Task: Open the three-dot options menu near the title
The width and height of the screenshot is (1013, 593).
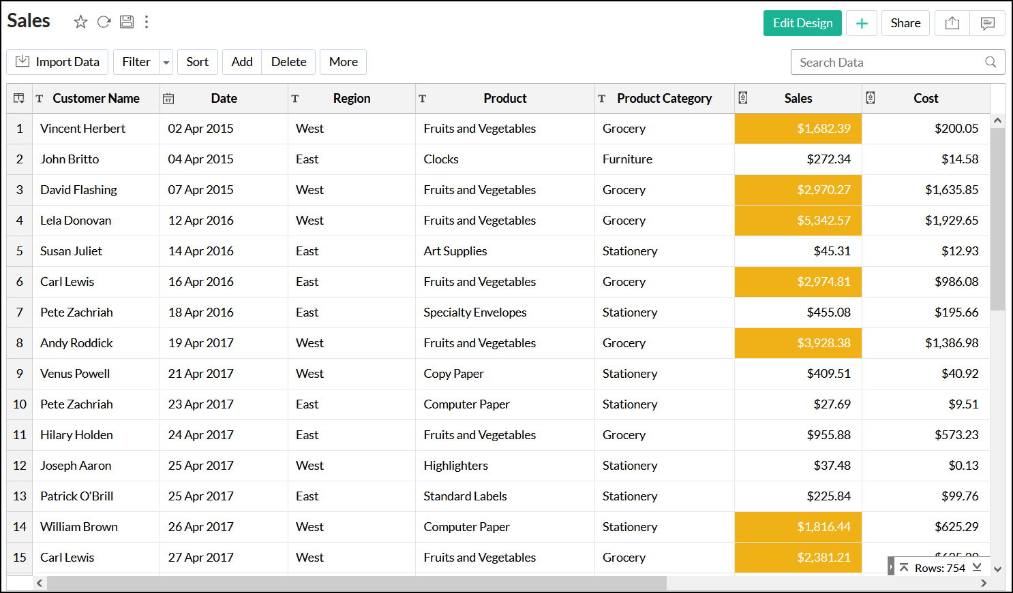Action: pyautogui.click(x=147, y=22)
